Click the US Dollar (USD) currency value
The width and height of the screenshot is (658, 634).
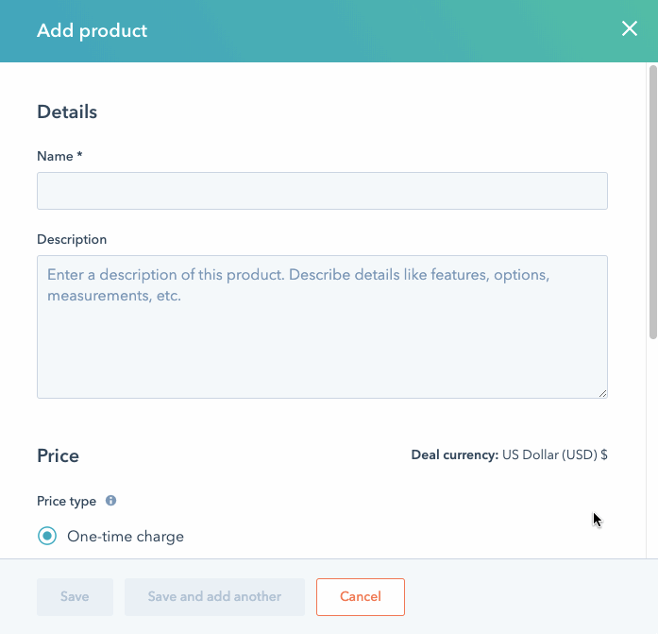pyautogui.click(x=554, y=454)
